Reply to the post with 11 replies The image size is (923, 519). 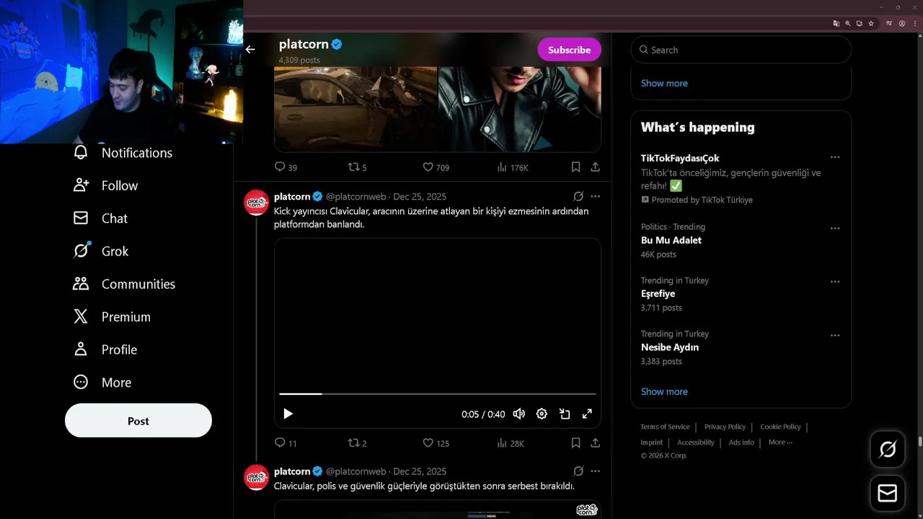[286, 443]
